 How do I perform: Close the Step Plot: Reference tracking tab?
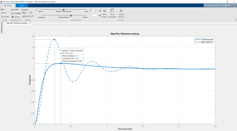coord(30,23)
